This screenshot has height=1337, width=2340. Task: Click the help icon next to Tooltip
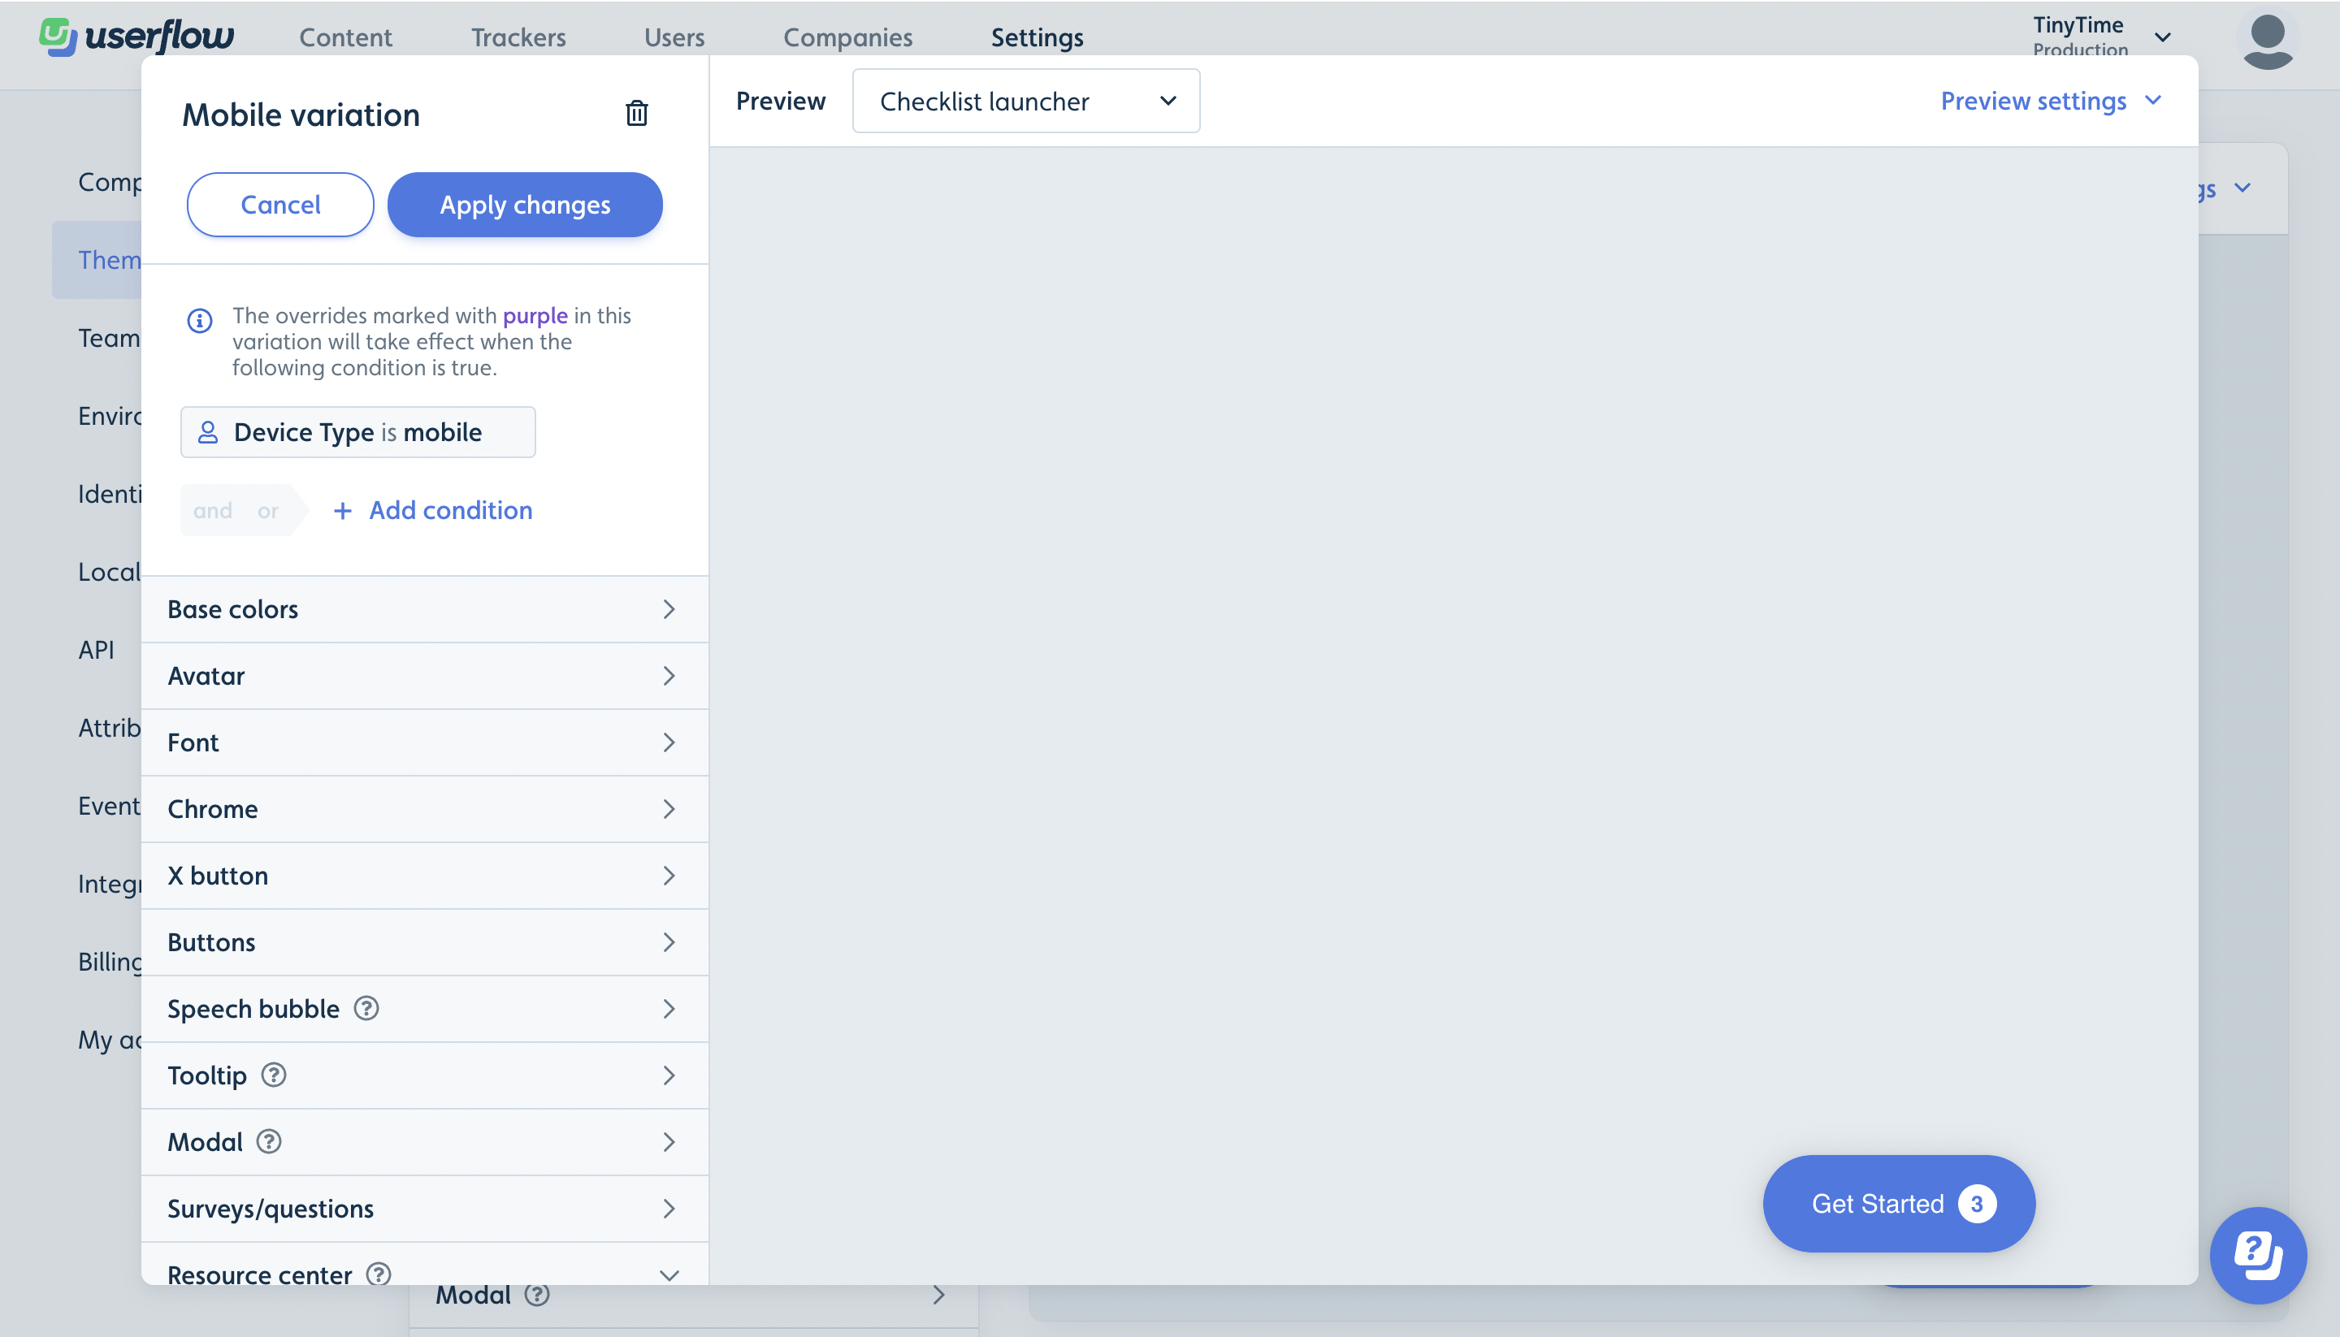point(273,1075)
